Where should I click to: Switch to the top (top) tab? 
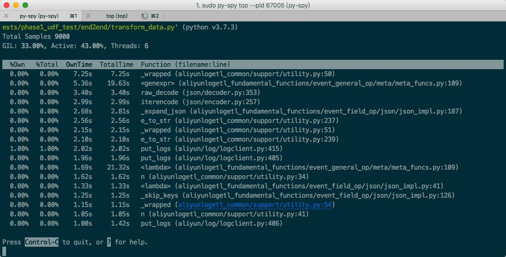point(123,16)
